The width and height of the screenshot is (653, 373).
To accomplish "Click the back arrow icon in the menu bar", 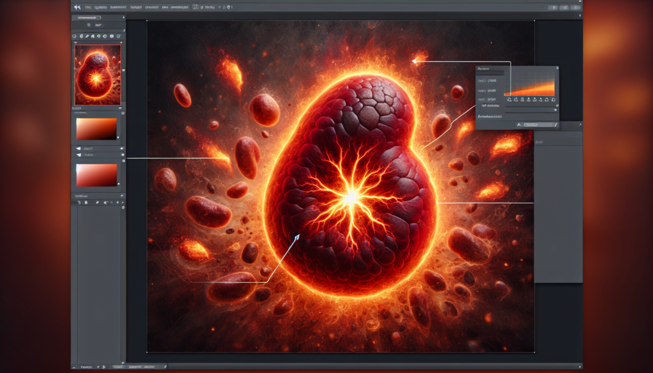I will (77, 6).
